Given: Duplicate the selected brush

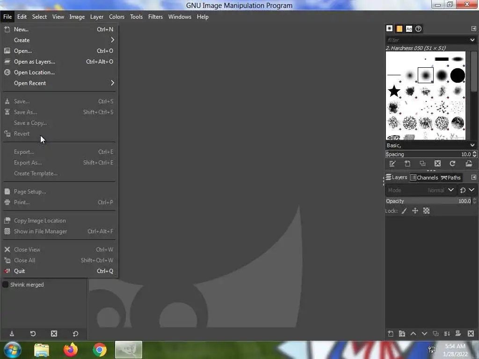Looking at the screenshot, I should click(422, 164).
